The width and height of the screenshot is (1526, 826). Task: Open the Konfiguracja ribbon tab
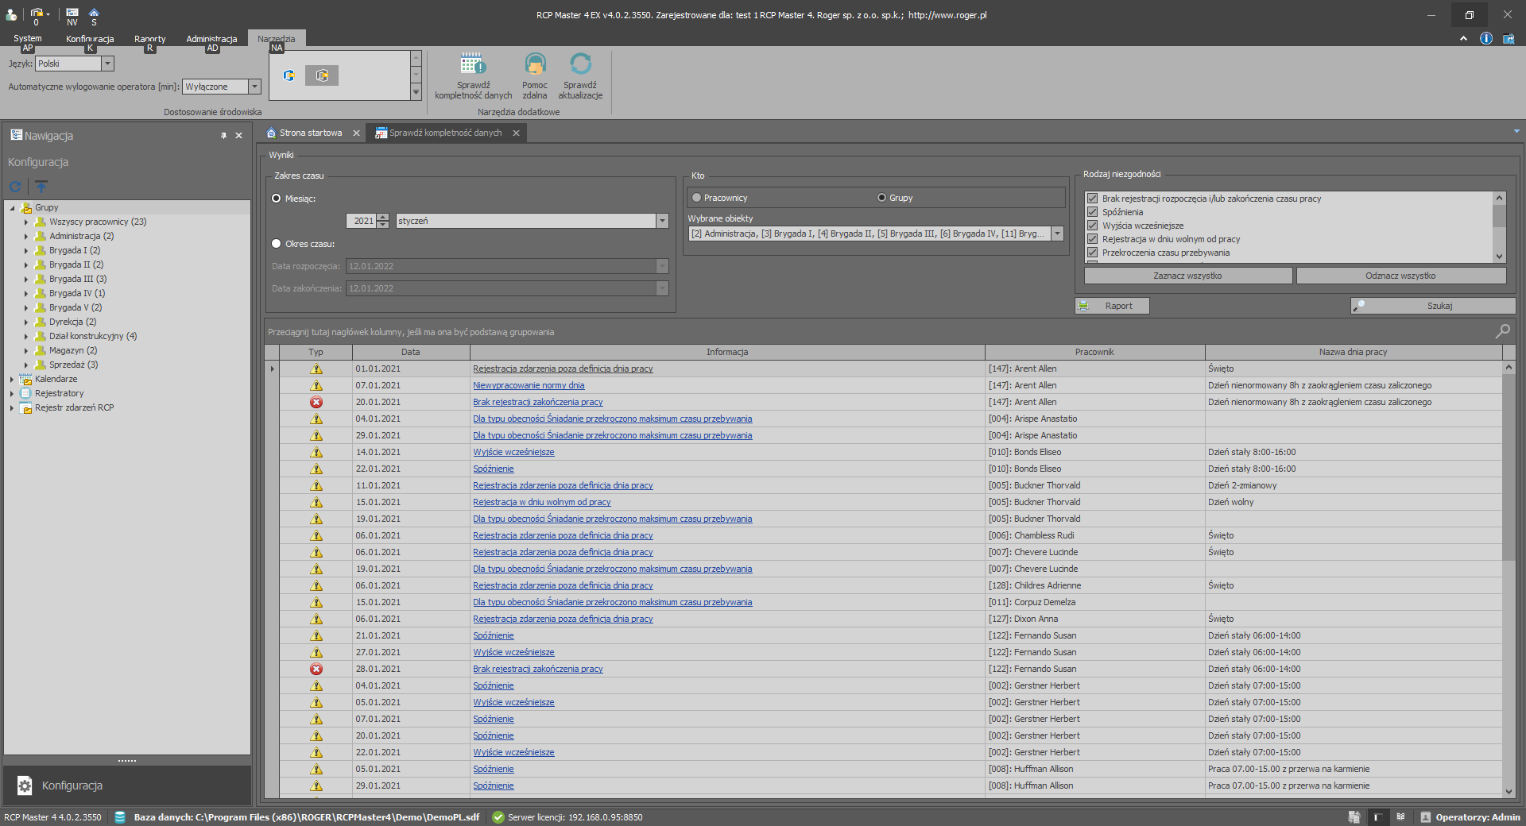click(90, 38)
